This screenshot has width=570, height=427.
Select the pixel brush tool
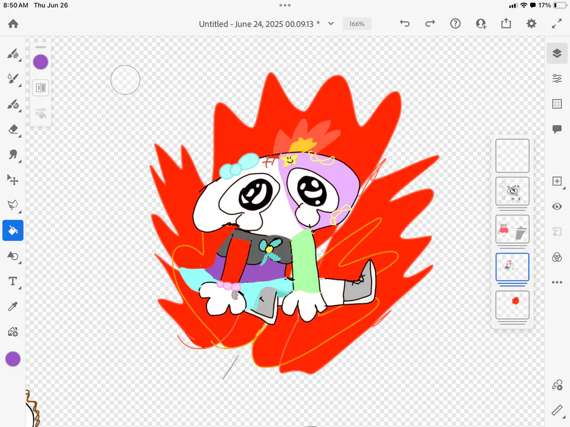click(x=13, y=54)
